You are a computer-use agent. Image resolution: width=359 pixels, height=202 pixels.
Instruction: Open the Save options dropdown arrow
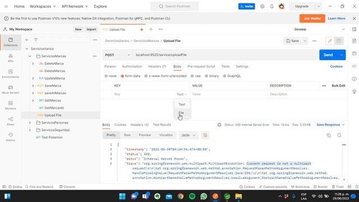click(305, 41)
